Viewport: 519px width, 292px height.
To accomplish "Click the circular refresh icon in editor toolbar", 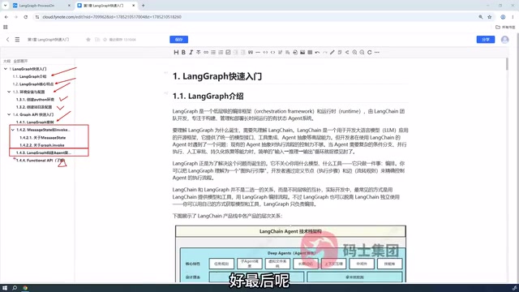I will [x=370, y=52].
